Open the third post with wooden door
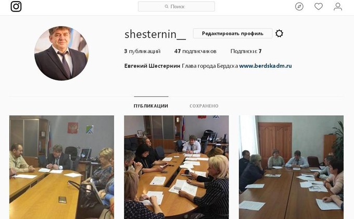Image resolution: width=354 pixels, height=219 pixels. (291, 167)
